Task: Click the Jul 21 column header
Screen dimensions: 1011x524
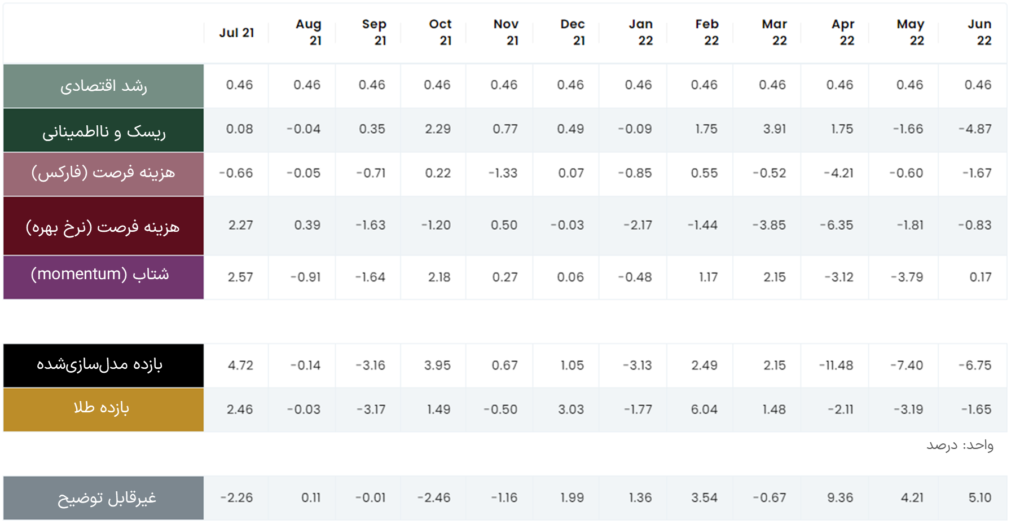Action: coord(236,33)
